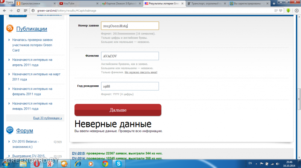
Task: Click the orange RSS Публикации icon
Action: [10, 29]
